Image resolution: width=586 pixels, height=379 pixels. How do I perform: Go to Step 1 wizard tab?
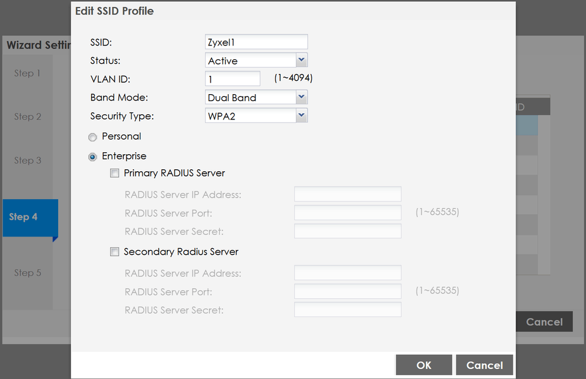click(28, 73)
